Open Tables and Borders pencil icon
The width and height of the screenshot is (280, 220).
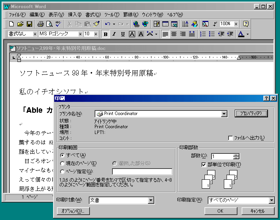[x=156, y=24]
